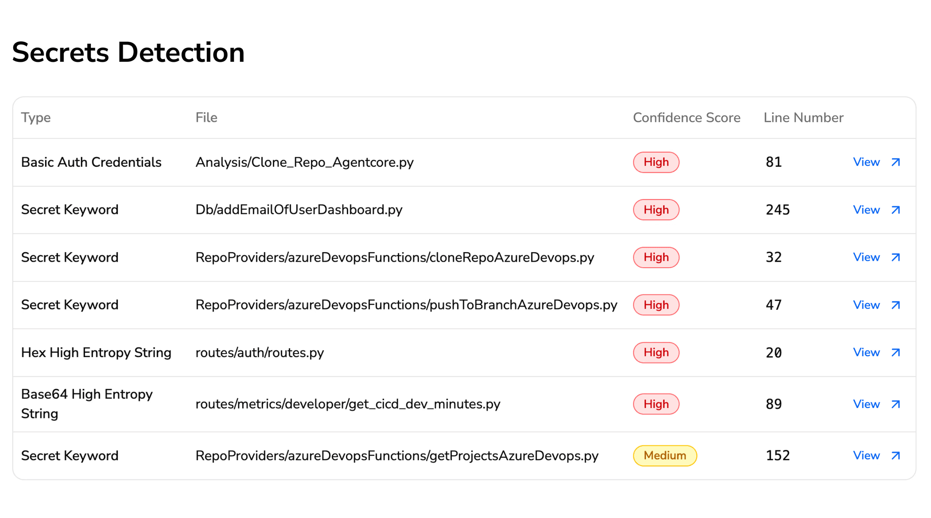The height and width of the screenshot is (518, 931).
Task: Click the High badge on the Basic Auth Credentials row
Action: 656,162
